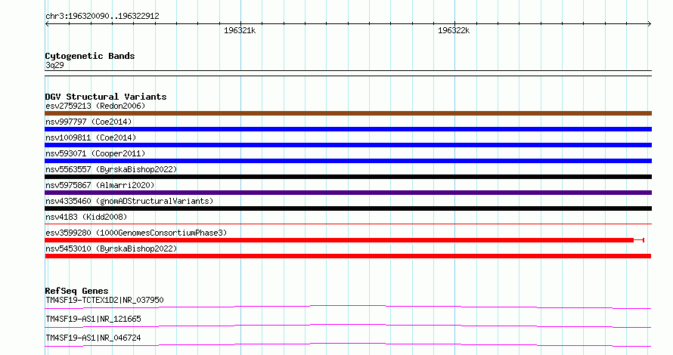Screen dimensions: 673x355
Task: Open TM4SF19-AS1|NR_046724 gene label
Action: [93, 338]
